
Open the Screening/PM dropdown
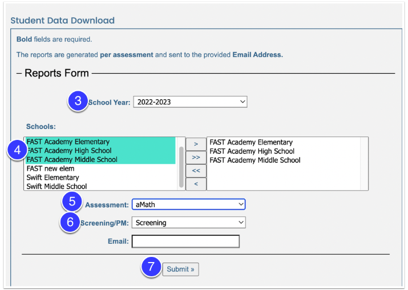pyautogui.click(x=188, y=223)
